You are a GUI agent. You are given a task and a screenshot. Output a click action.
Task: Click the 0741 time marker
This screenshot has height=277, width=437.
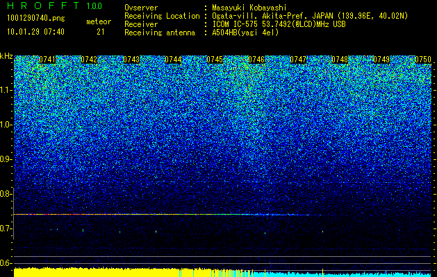[x=47, y=60]
